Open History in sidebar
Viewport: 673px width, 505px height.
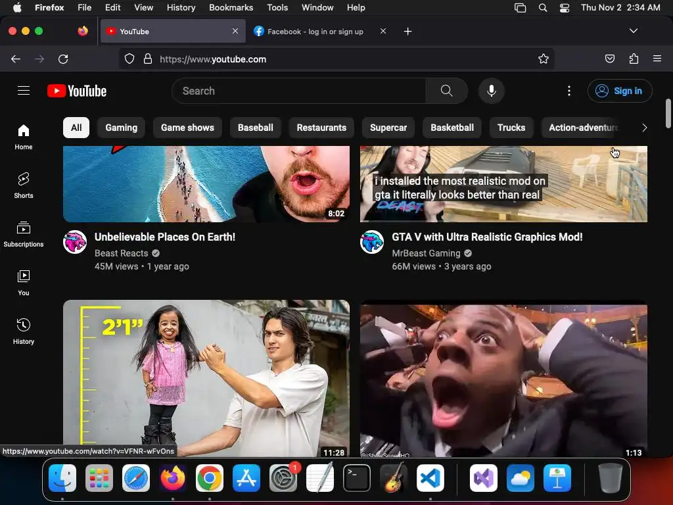[24, 331]
